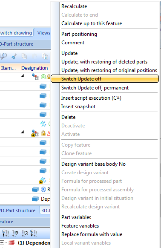Show feature log to level 2
Screen dimensions: 161x248
click(x=15, y=234)
